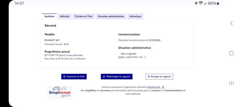Tap the signal strength bars icon

[x=205, y=3]
